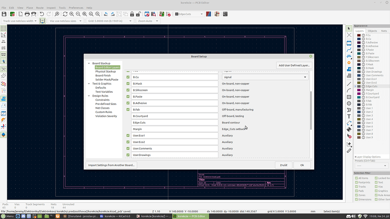Click the Zoom In icon

pyautogui.click(x=72, y=14)
